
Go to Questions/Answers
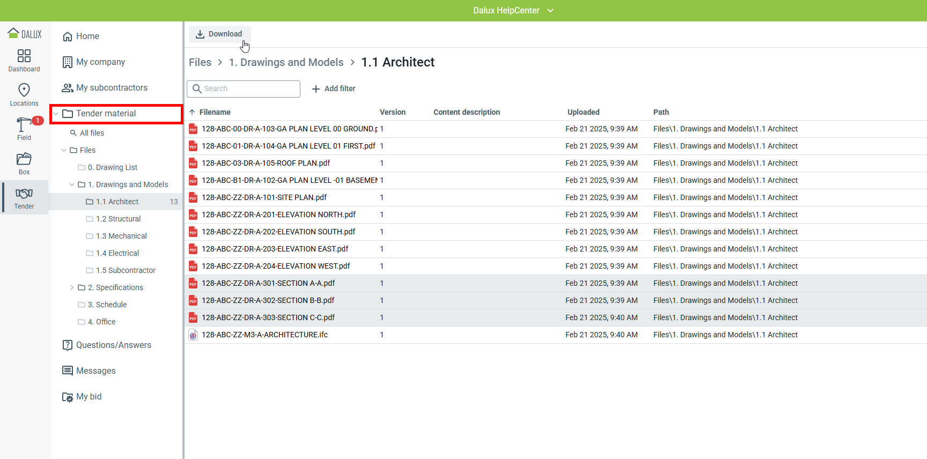click(113, 345)
